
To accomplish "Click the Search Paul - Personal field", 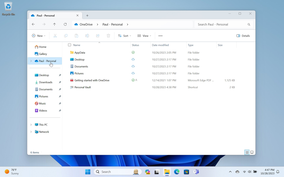I will click(x=221, y=24).
